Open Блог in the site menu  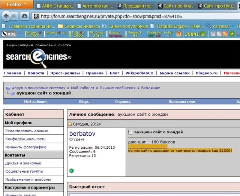click(114, 73)
